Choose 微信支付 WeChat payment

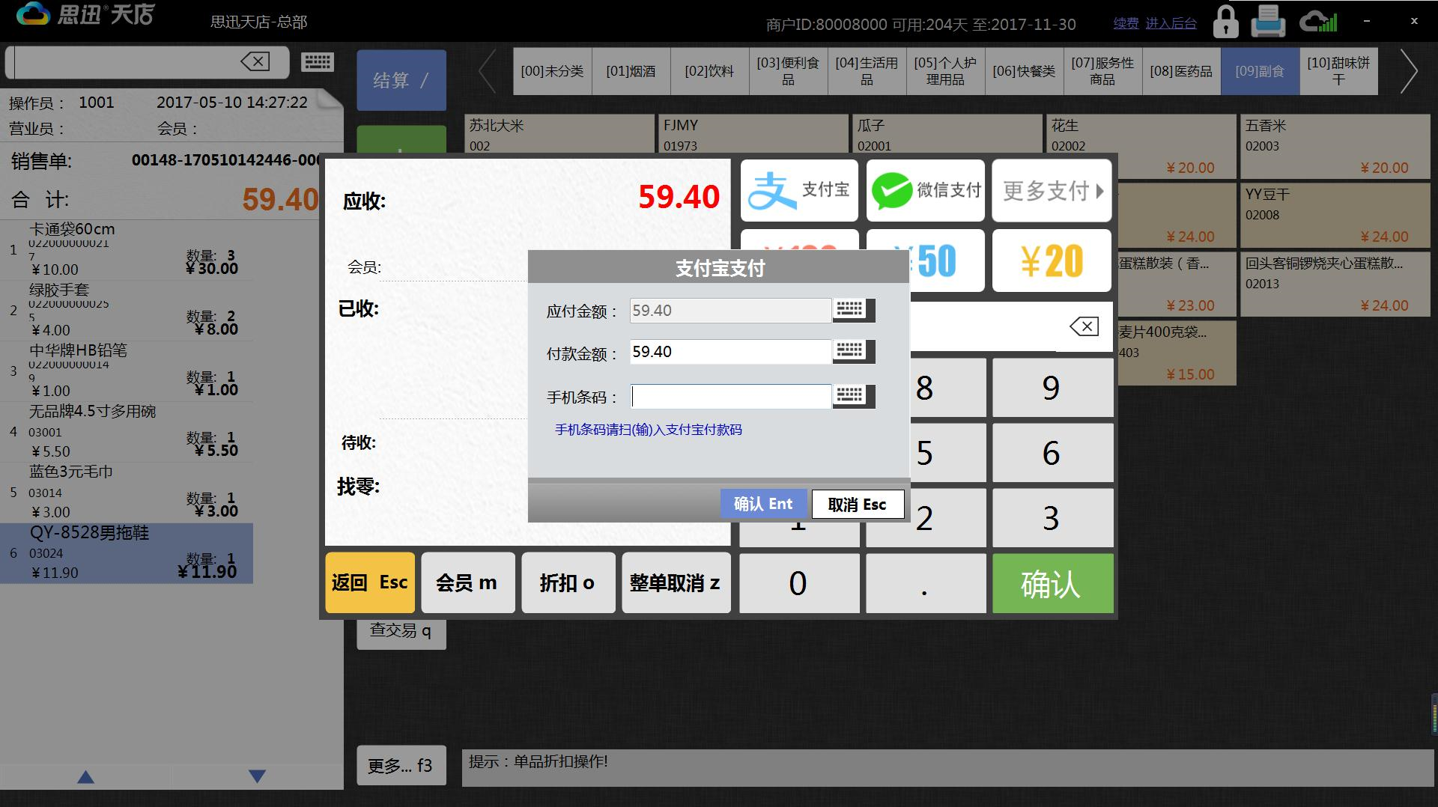(926, 190)
